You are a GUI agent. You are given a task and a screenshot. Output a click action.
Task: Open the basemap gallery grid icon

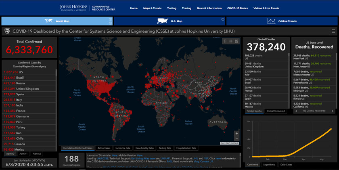[x=236, y=41]
